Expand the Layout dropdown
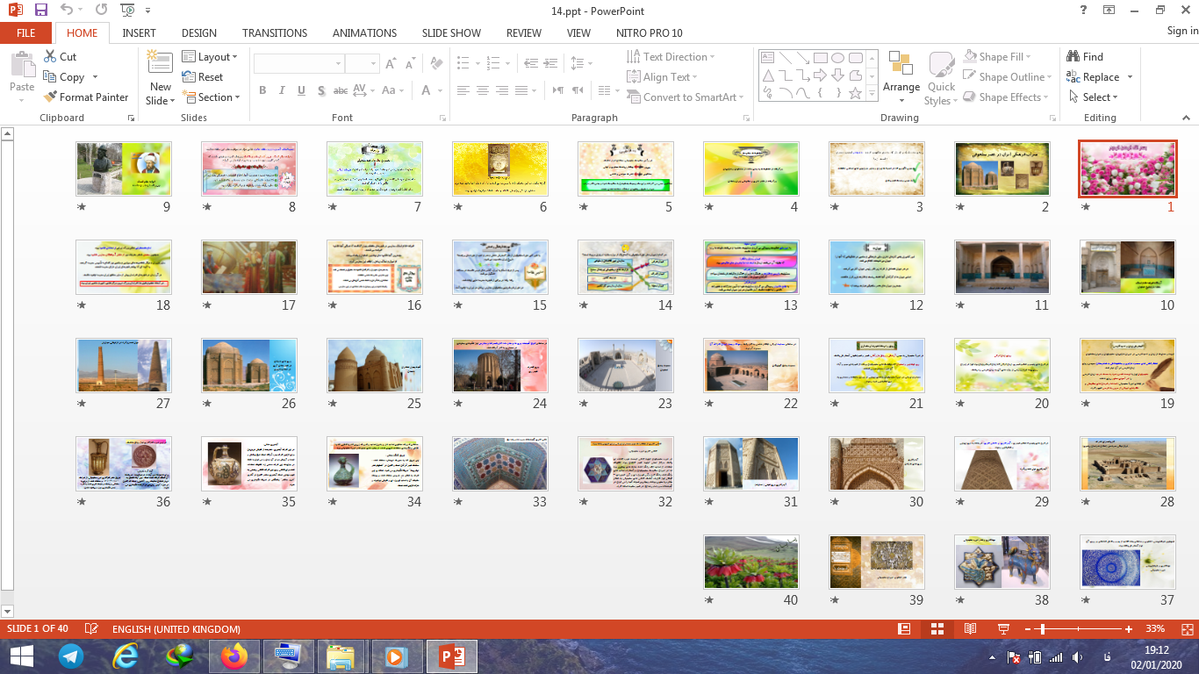 (x=210, y=57)
